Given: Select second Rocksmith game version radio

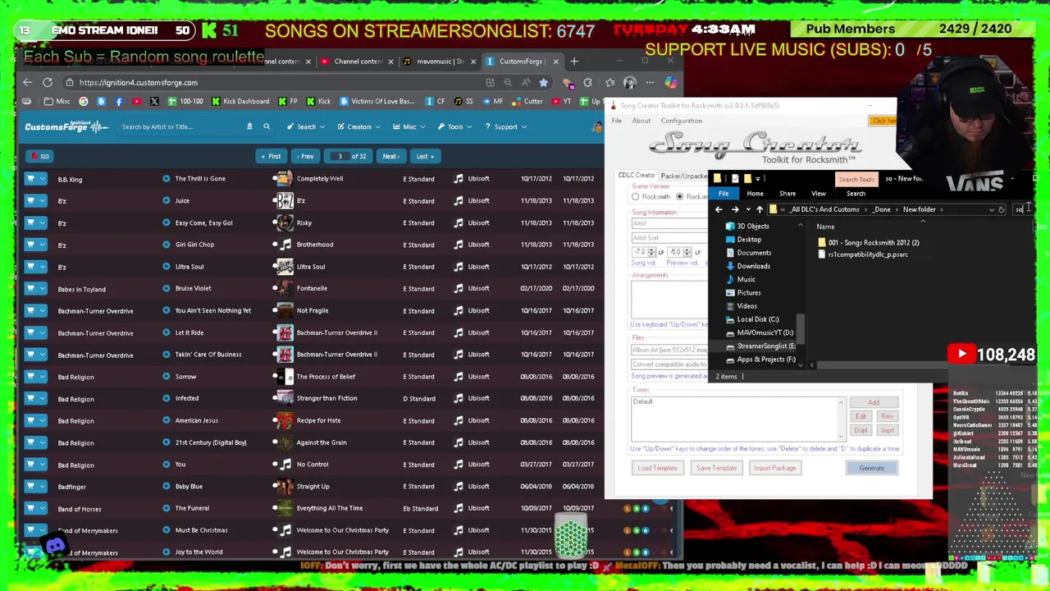Looking at the screenshot, I should click(x=679, y=197).
